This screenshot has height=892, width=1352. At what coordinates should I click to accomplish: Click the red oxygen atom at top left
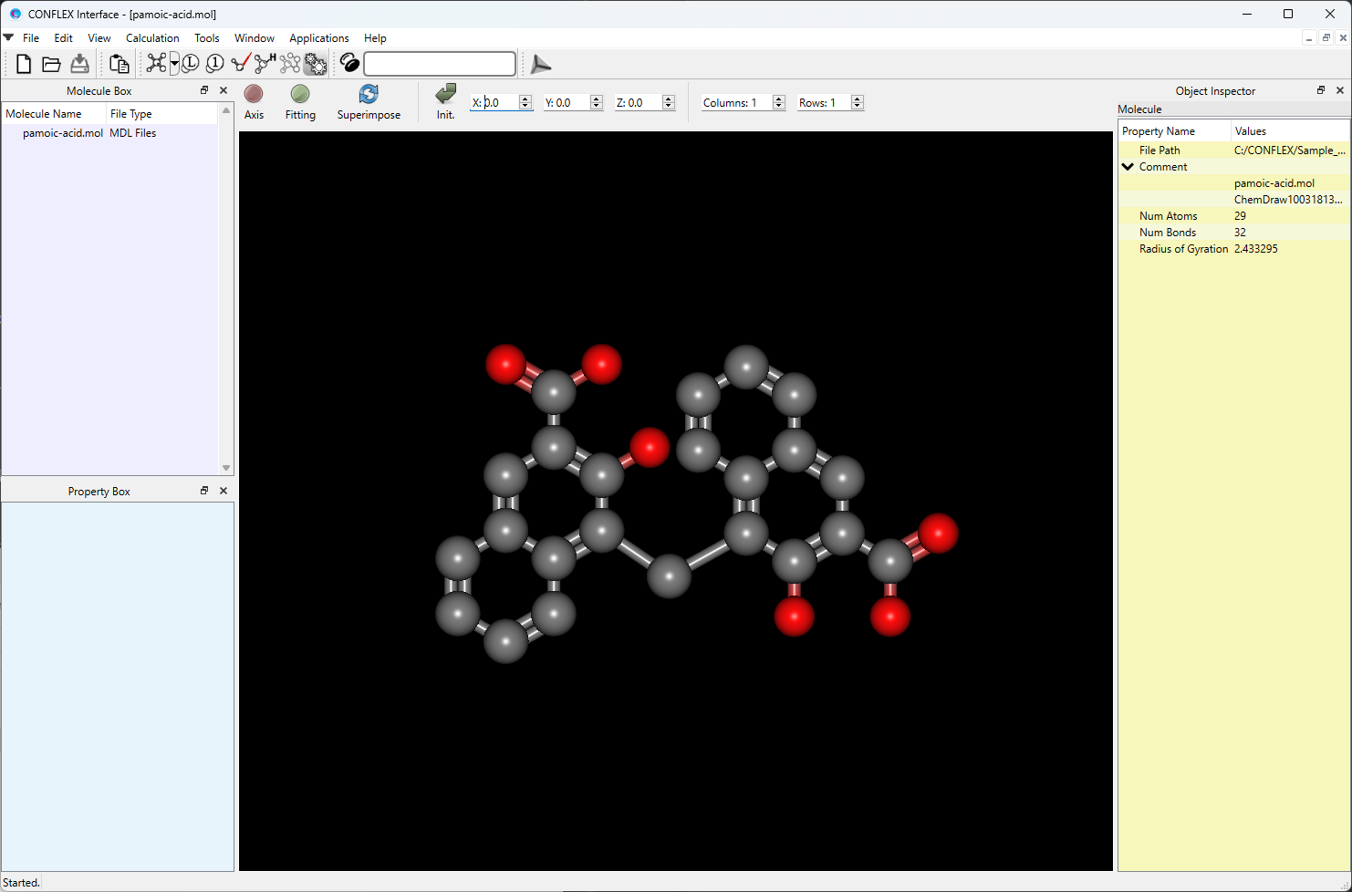tap(505, 364)
